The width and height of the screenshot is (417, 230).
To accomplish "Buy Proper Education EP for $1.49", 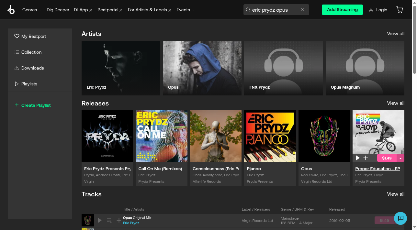I will click(x=387, y=158).
